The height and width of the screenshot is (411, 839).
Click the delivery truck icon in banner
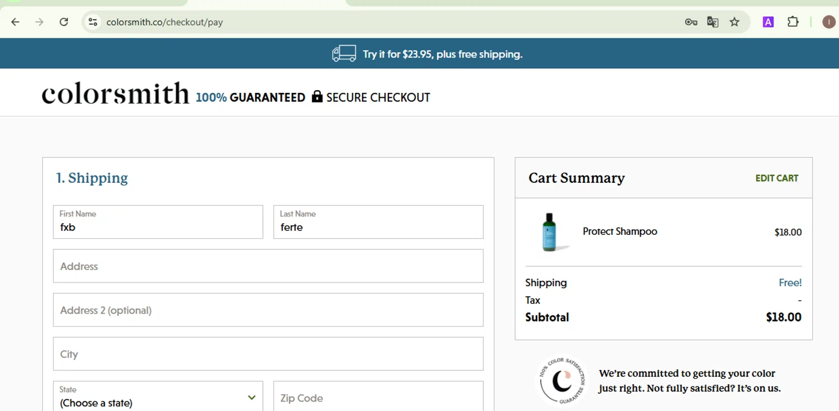(x=344, y=54)
